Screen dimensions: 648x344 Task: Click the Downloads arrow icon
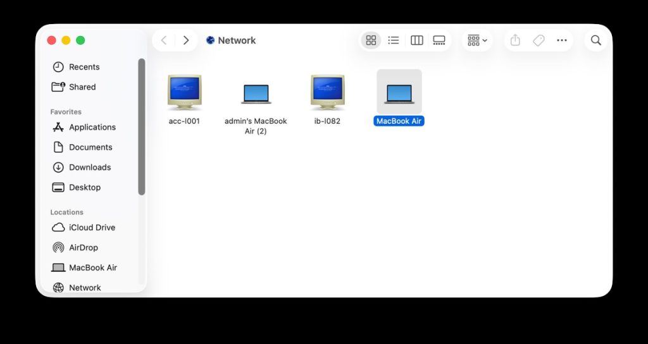coord(58,167)
